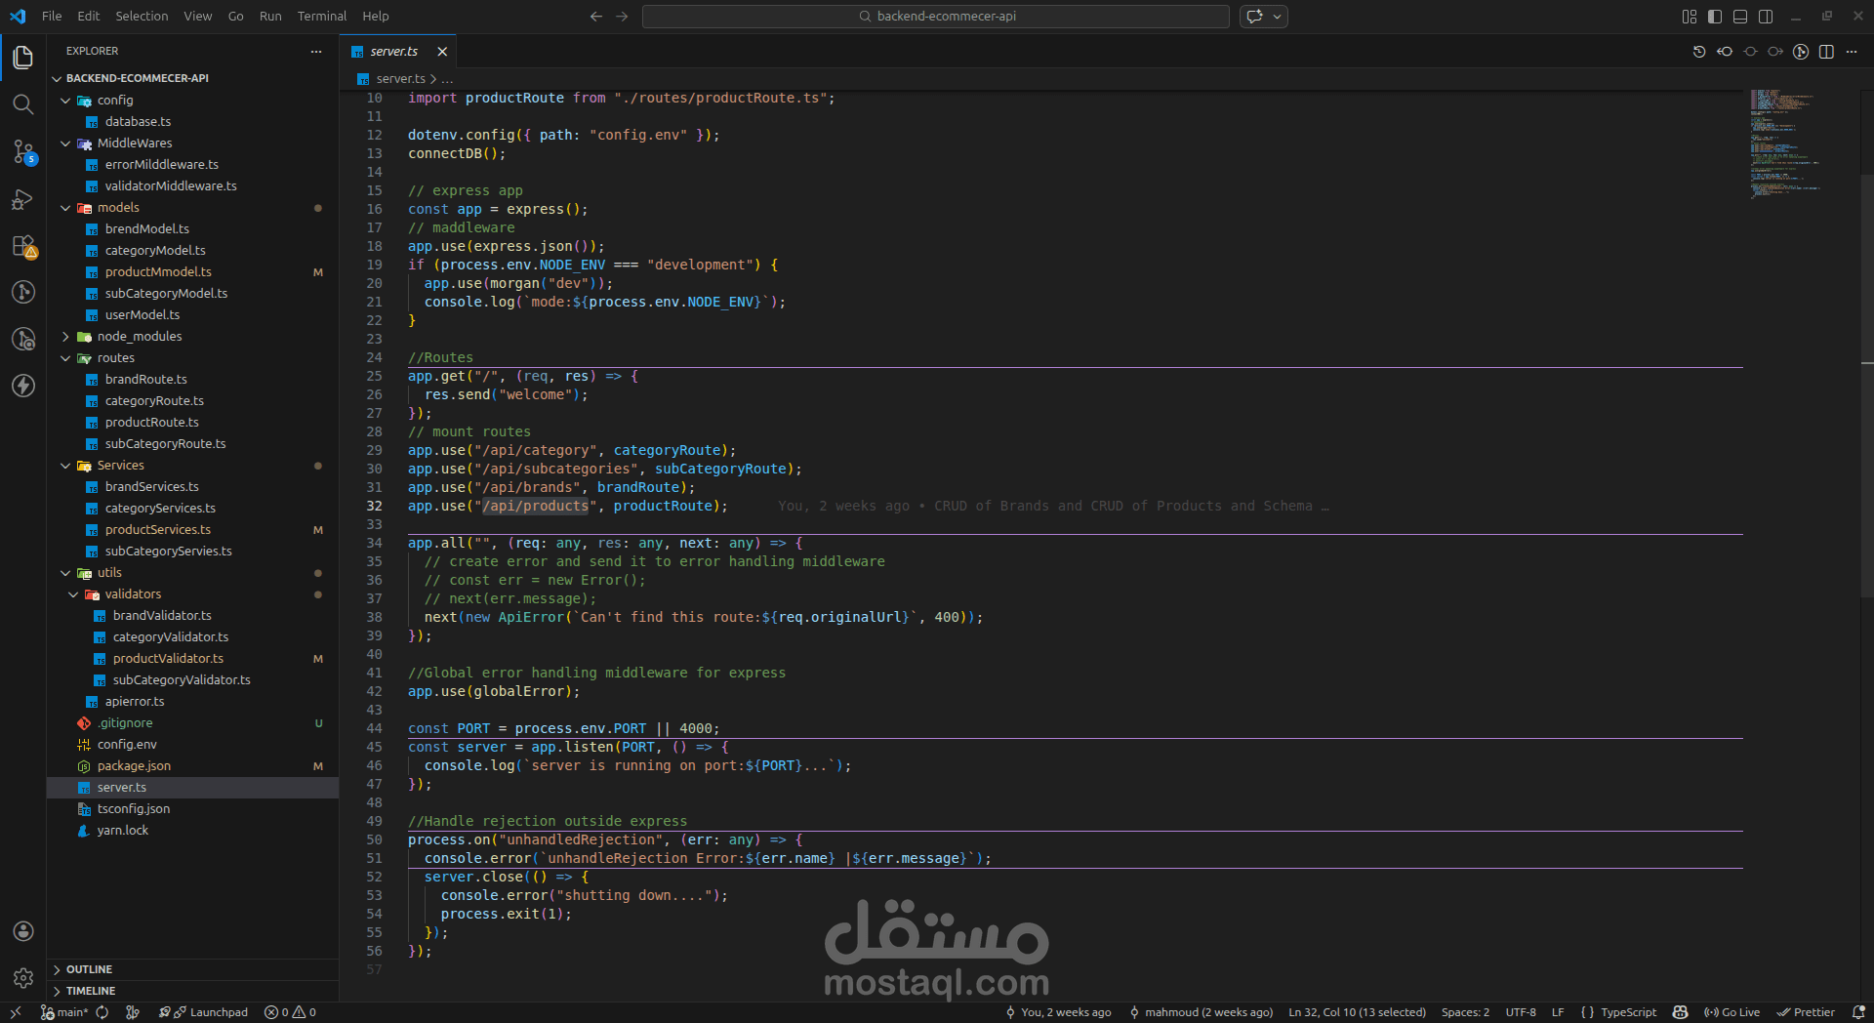The width and height of the screenshot is (1874, 1023).
Task: Open changes with previous revision
Action: (x=1725, y=52)
